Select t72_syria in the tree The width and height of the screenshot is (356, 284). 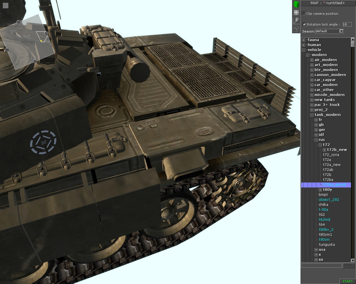pos(331,155)
